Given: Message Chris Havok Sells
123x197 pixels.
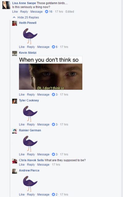Looking at the screenshot, I should (x=43, y=164).
